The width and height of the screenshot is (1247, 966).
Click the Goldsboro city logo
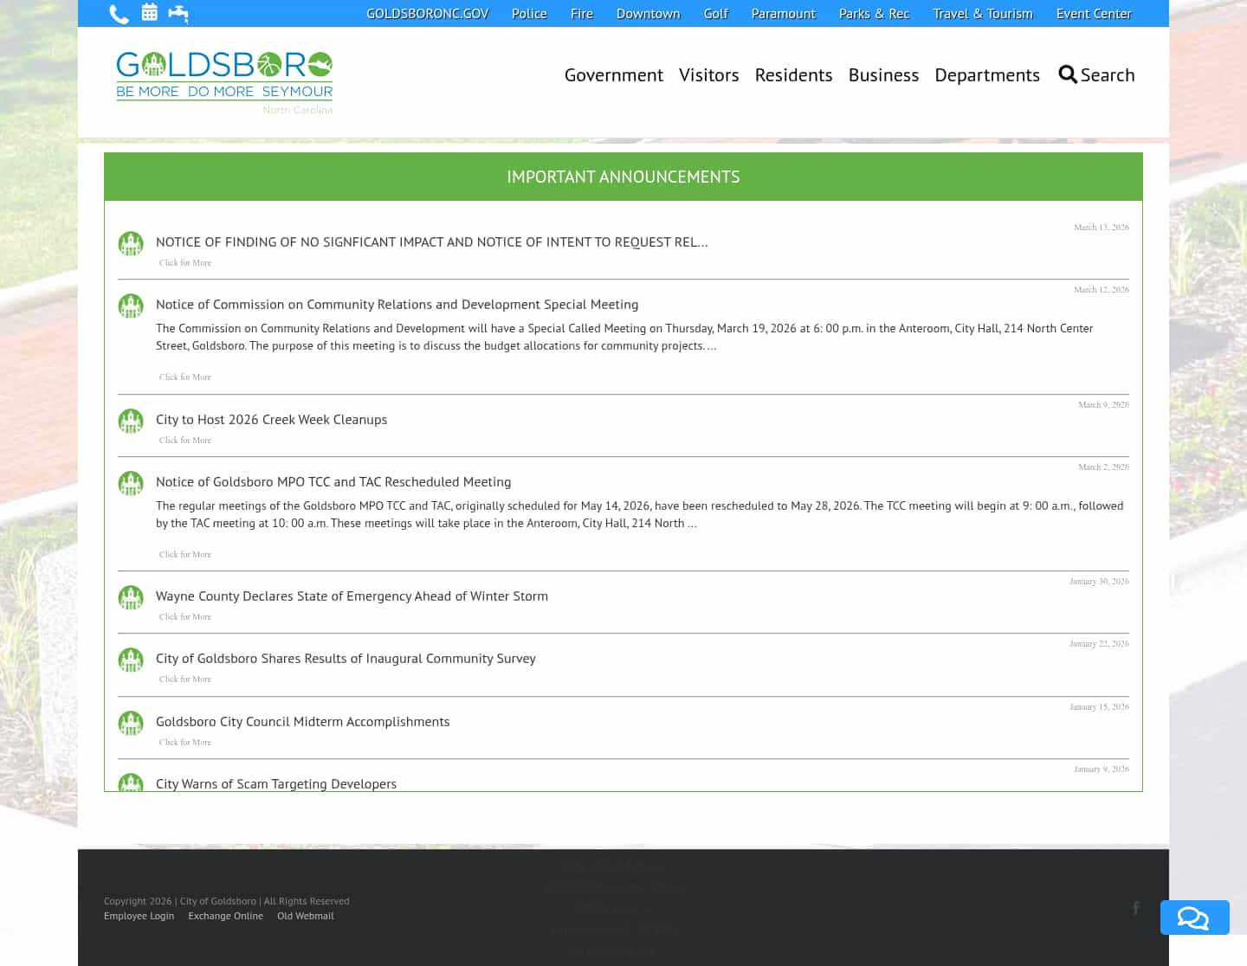(224, 80)
